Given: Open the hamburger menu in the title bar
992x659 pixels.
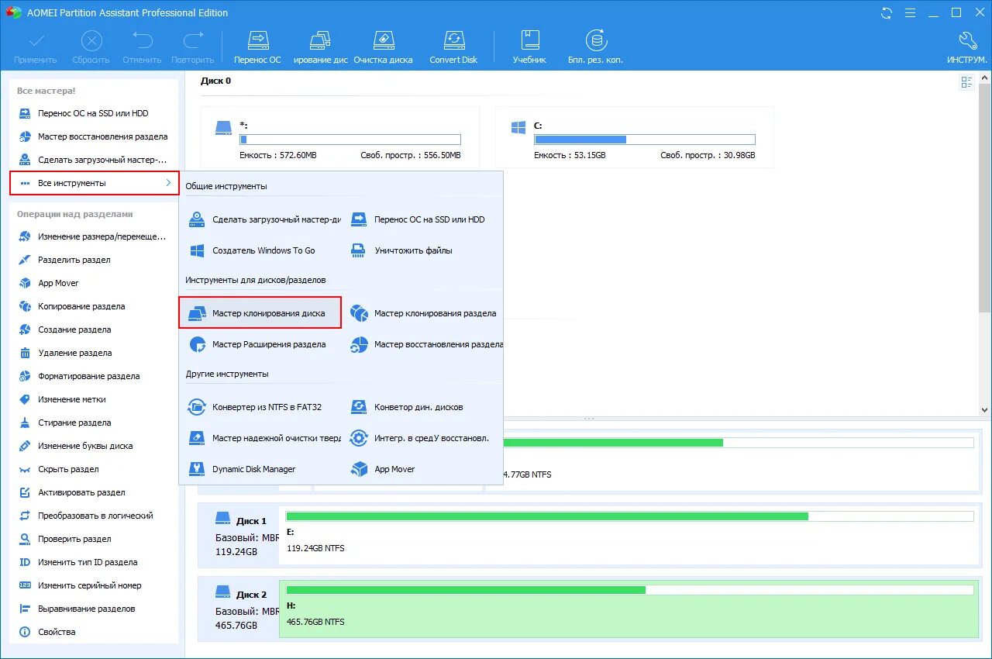Looking at the screenshot, I should click(910, 12).
